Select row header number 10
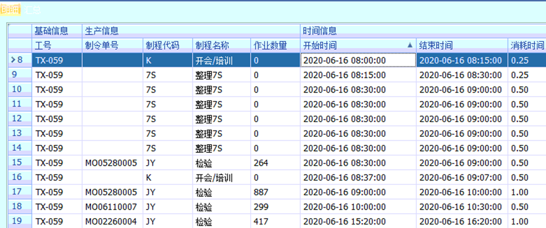The height and width of the screenshot is (228, 546). [x=20, y=89]
